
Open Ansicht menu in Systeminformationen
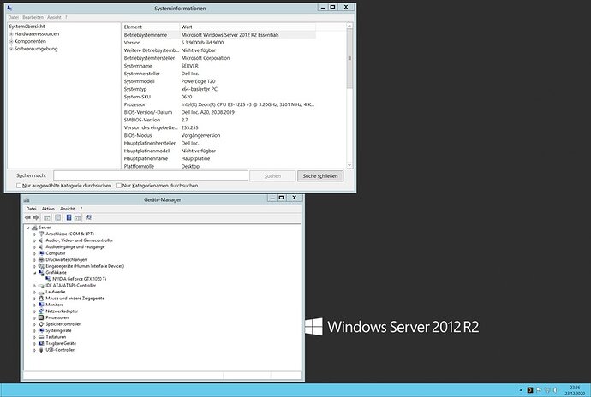coord(54,17)
